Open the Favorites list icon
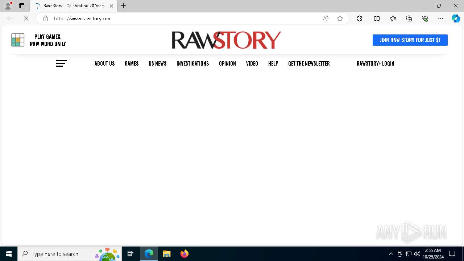Screen dimensions: 464x261 (393, 18)
